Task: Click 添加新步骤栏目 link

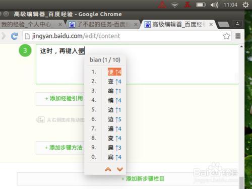Action: [143, 179]
